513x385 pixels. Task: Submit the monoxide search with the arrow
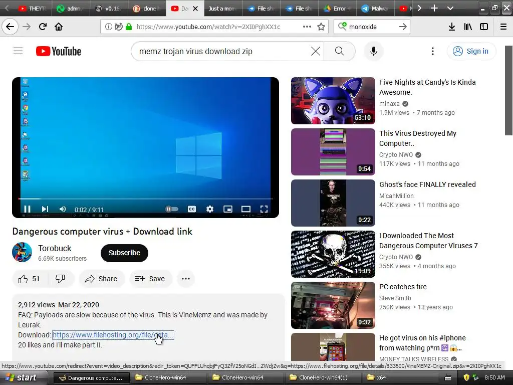coord(403,27)
